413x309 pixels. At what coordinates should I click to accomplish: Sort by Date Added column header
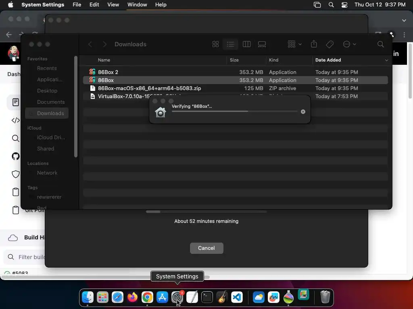pyautogui.click(x=328, y=60)
